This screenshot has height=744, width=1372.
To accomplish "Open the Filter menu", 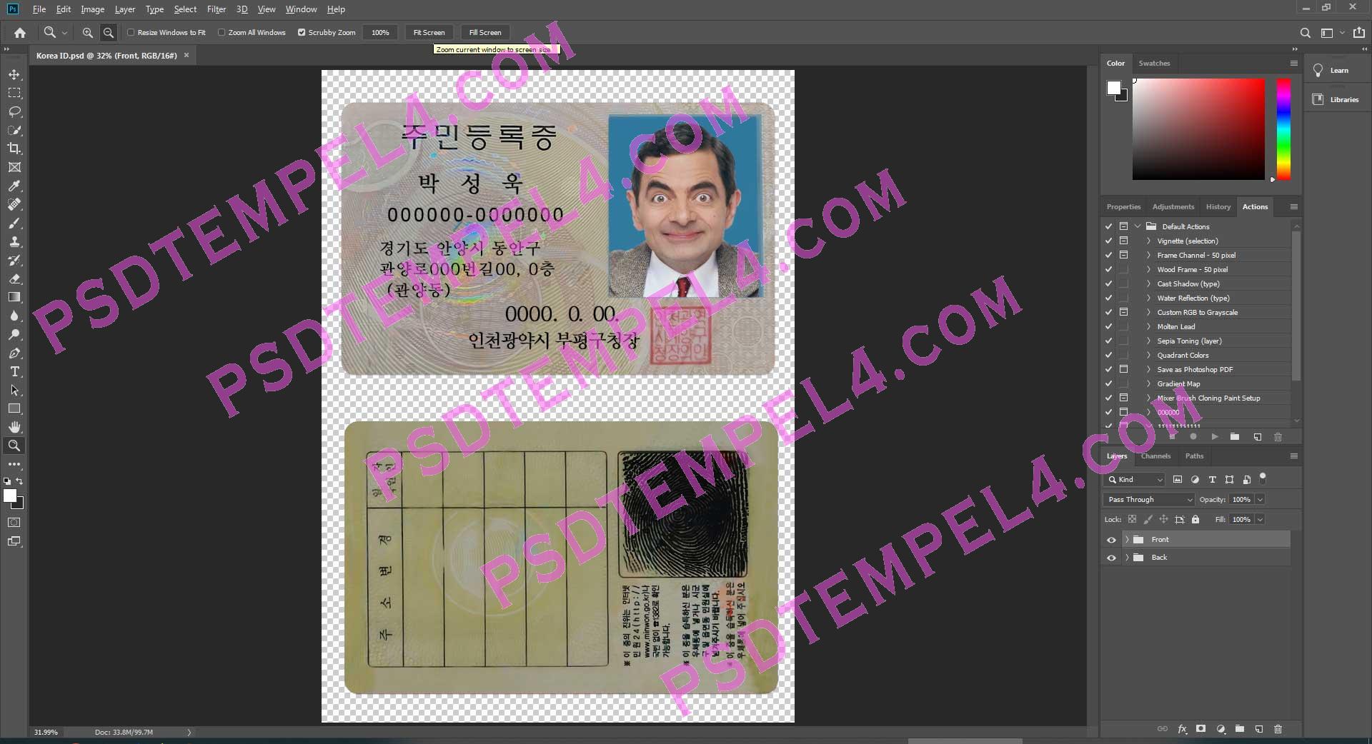I will (216, 9).
